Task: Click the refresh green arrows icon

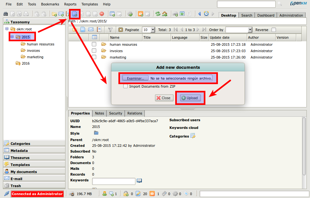Action: tap(158, 14)
